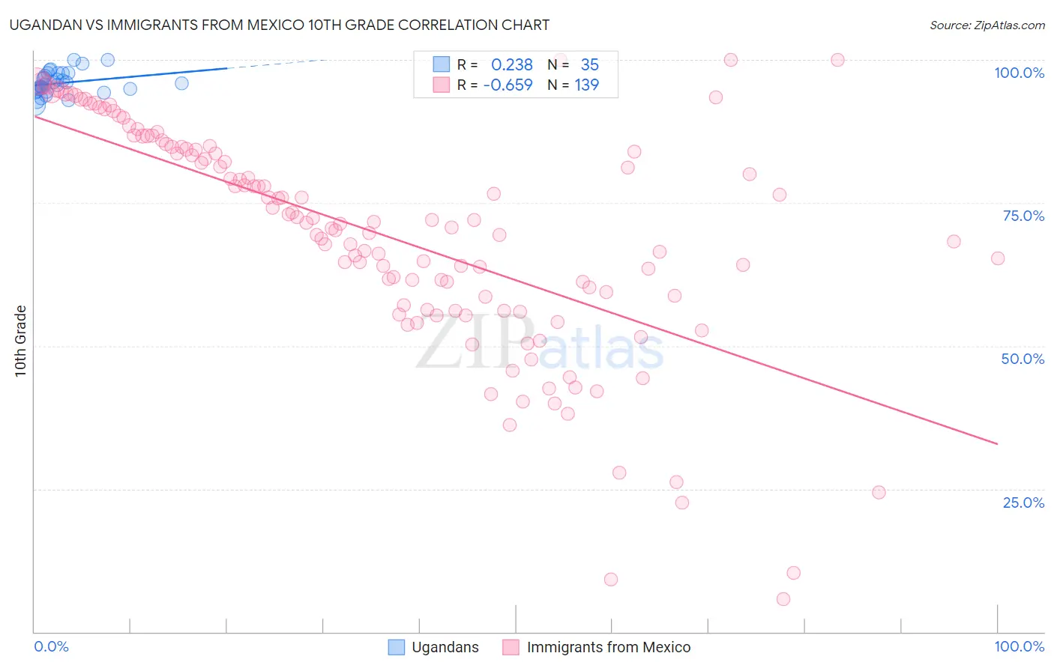Viewport: 1054px width, 668px height.
Task: Click the 75.0% y-axis label
Action: point(1023,216)
